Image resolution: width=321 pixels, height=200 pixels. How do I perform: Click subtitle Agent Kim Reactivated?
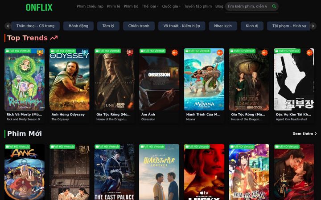click(291, 119)
